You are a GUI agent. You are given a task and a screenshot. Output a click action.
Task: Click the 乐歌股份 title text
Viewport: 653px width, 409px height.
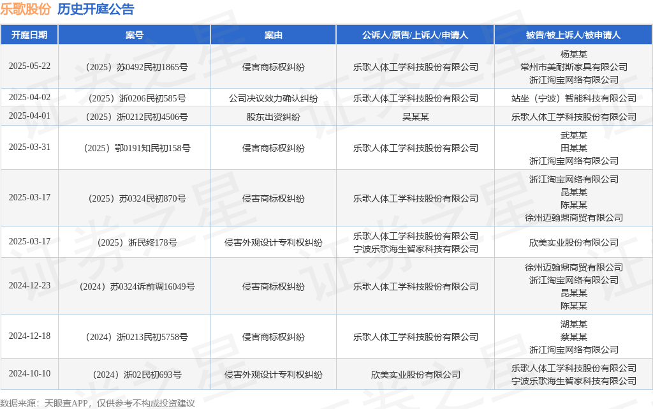(x=26, y=9)
